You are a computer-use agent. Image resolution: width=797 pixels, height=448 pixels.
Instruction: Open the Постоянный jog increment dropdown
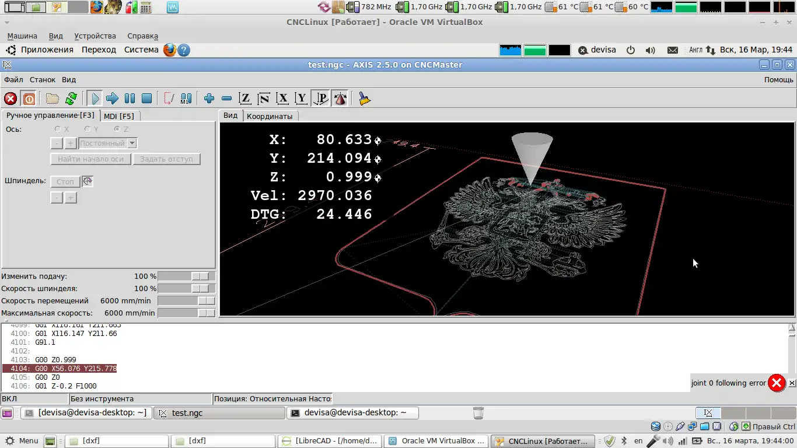pos(132,143)
